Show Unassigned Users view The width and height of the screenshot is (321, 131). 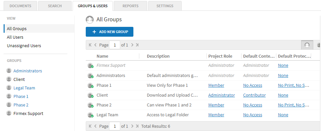[x=24, y=46]
